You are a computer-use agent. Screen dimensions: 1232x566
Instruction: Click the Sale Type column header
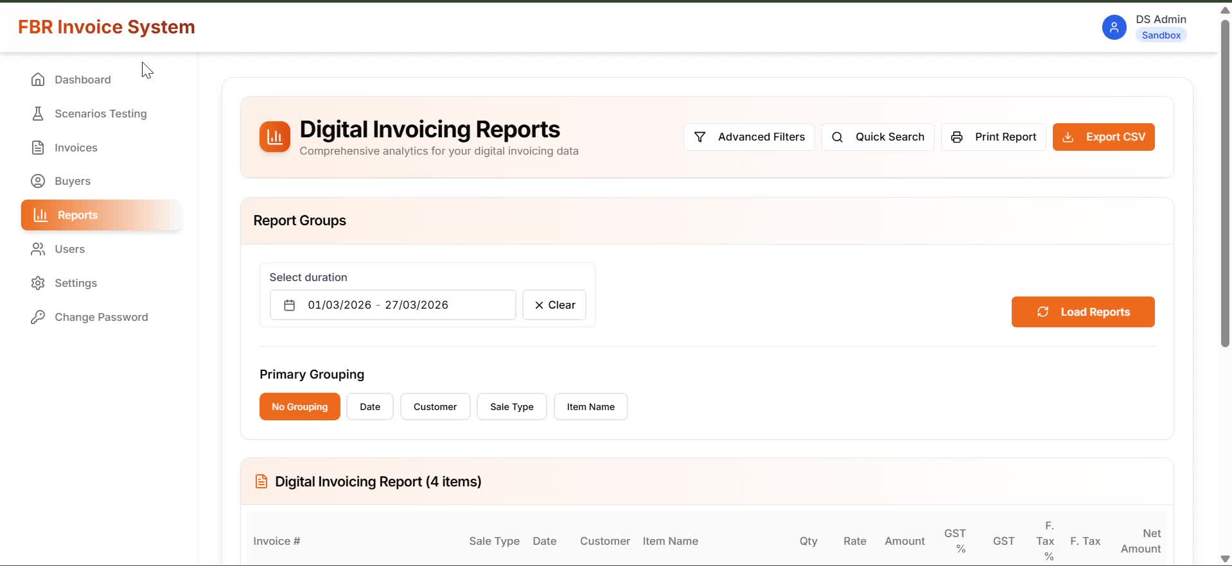coord(495,541)
